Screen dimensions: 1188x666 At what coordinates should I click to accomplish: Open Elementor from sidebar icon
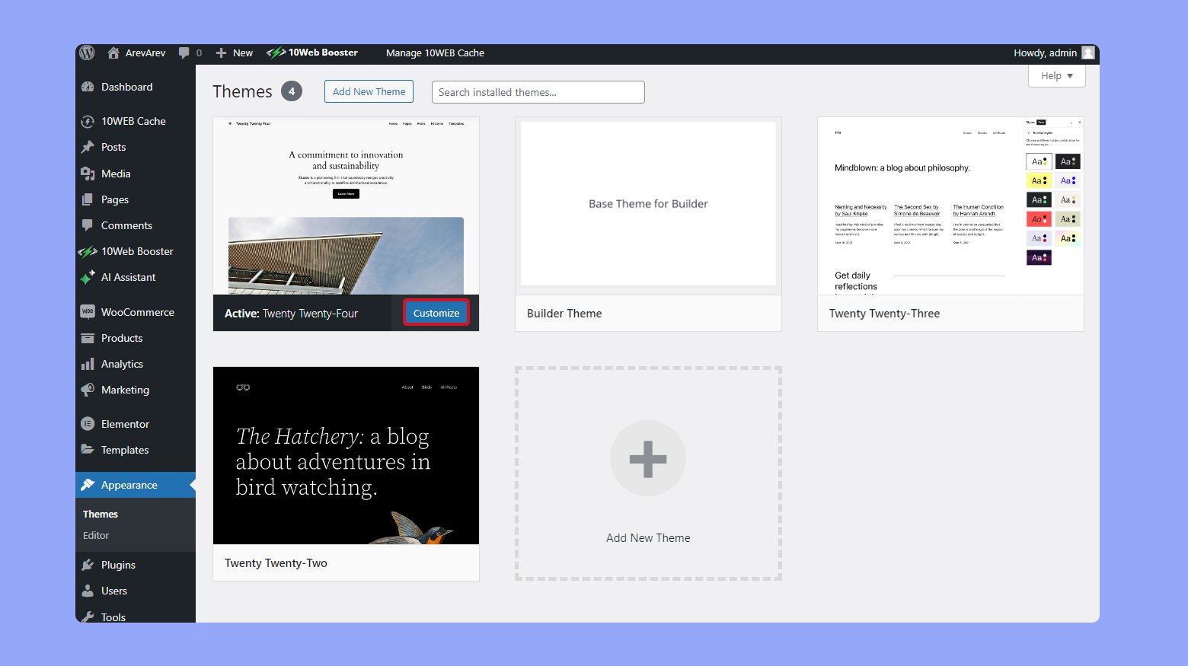(88, 424)
